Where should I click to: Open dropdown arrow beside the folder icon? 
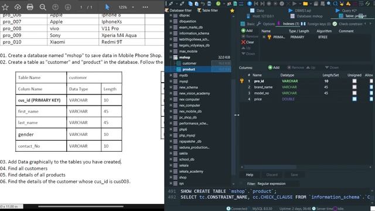coord(311,4)
